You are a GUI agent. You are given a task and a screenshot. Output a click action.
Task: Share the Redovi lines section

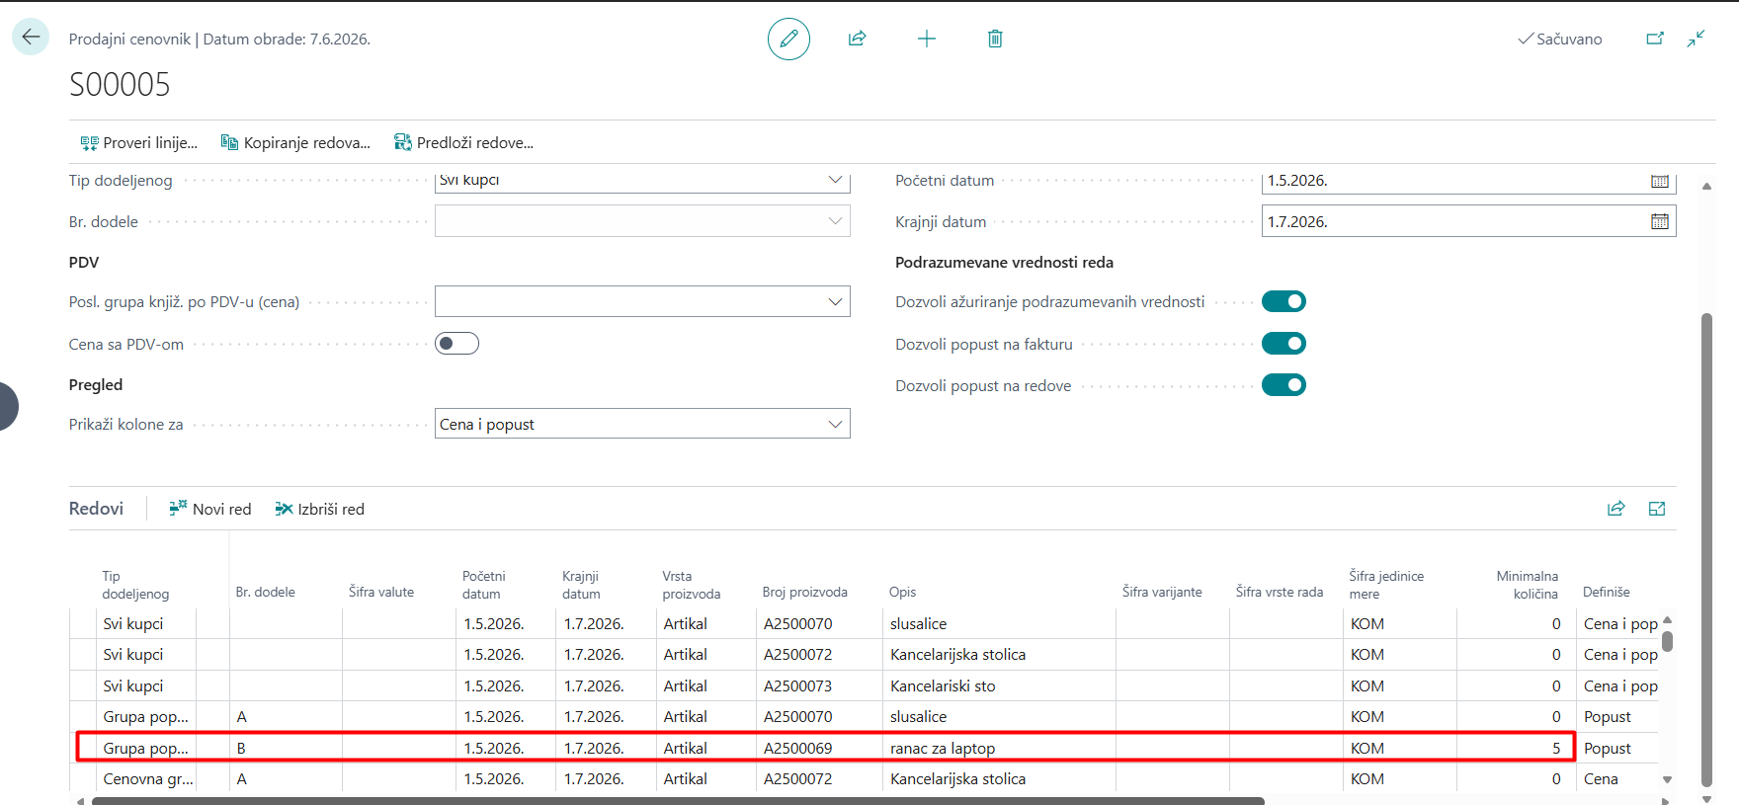tap(1615, 509)
